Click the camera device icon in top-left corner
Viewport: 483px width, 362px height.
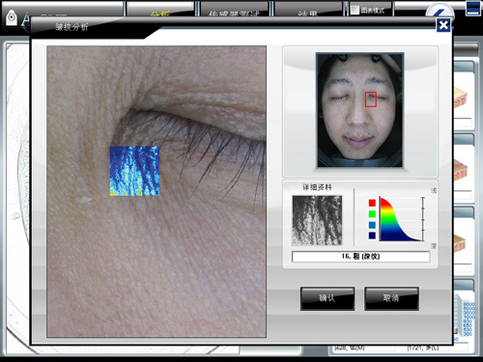[x=12, y=18]
